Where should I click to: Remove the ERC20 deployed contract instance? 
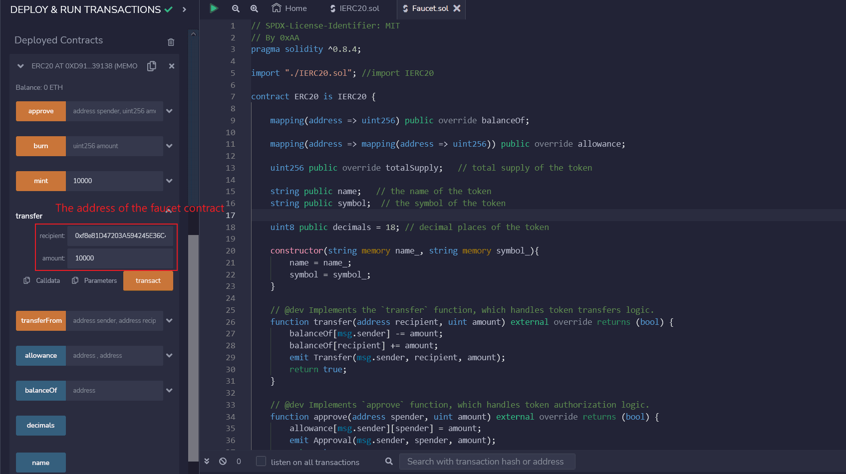click(172, 66)
